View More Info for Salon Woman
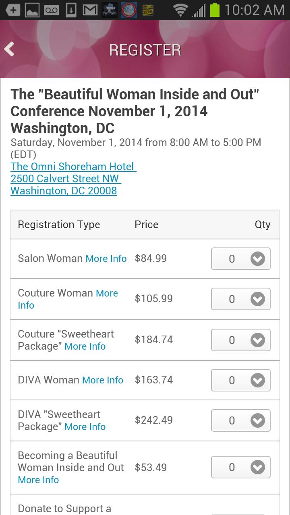 tap(106, 259)
